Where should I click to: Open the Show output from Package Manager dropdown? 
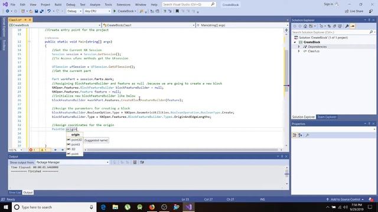coord(72,163)
